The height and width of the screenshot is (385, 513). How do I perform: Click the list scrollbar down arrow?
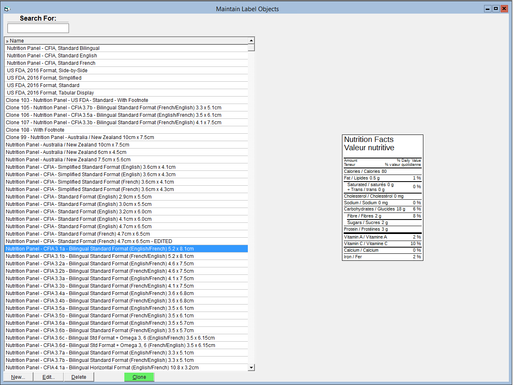(x=251, y=367)
